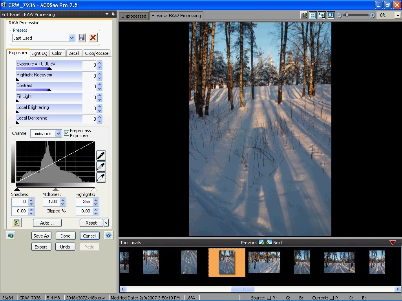Switch to the Light EQ tab
This screenshot has width=402, height=301.
(39, 53)
